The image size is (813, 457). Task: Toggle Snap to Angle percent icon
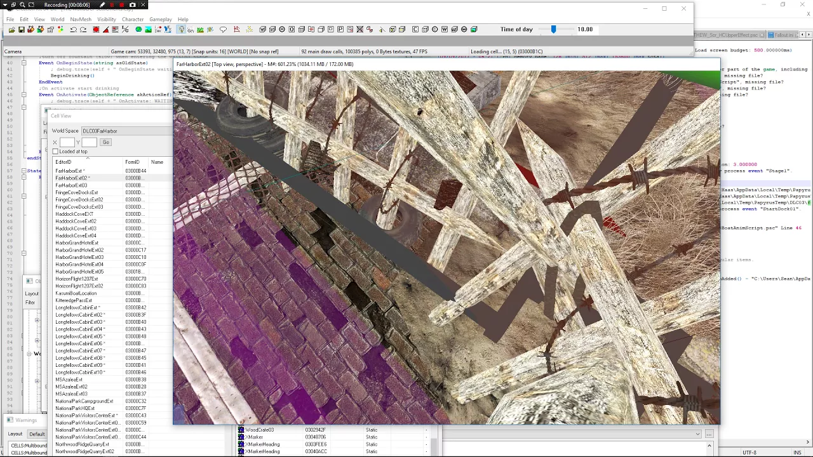point(125,29)
